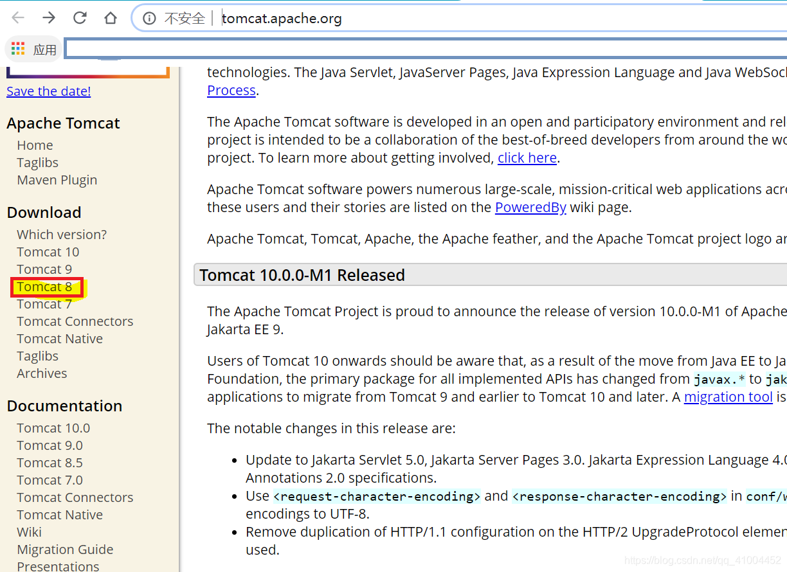
Task: Open the Apps grid icon in bookmarks bar
Action: tap(18, 49)
